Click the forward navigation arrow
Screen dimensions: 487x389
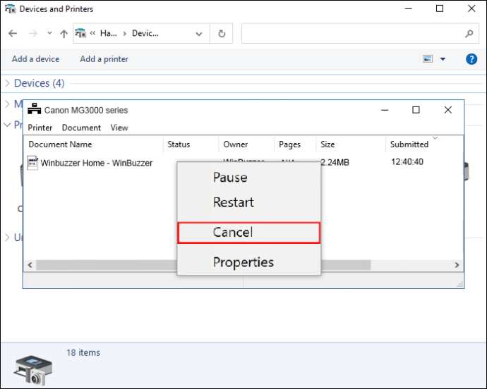[x=33, y=33]
